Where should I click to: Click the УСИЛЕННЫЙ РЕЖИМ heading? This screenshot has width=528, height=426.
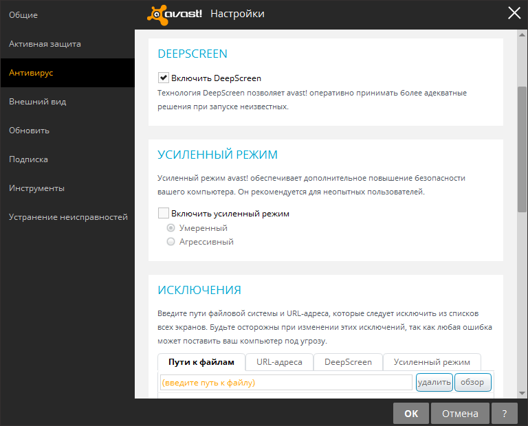point(217,155)
